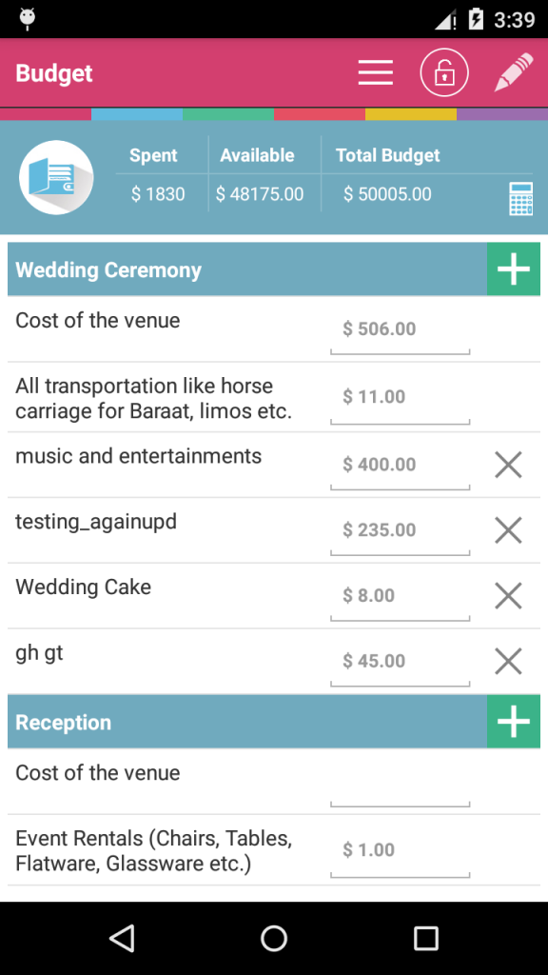The image size is (548, 975).
Task: Delete the Wedding Cake item
Action: 508,595
